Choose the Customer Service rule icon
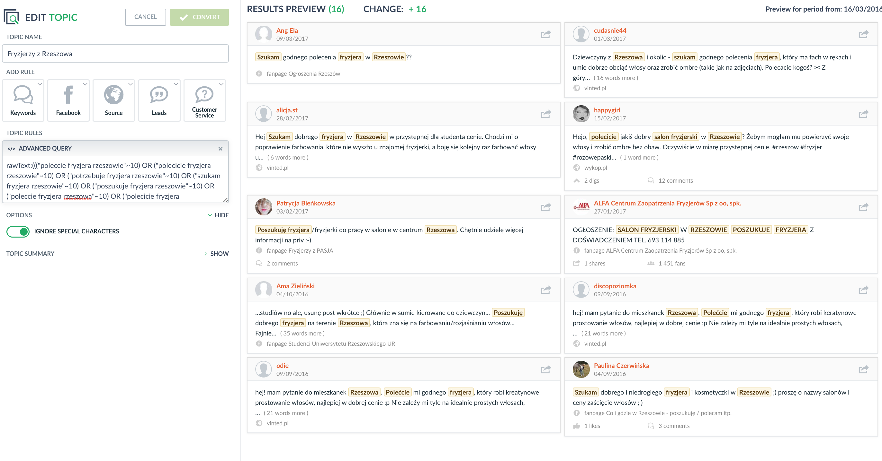882x461 pixels. (204, 95)
